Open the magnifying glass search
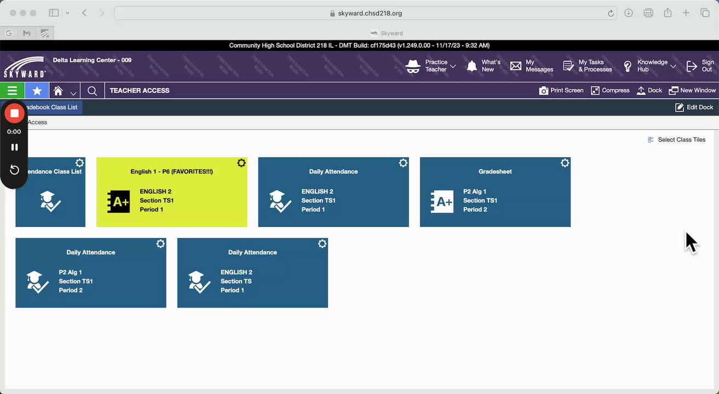Image resolution: width=719 pixels, height=394 pixels. (92, 91)
